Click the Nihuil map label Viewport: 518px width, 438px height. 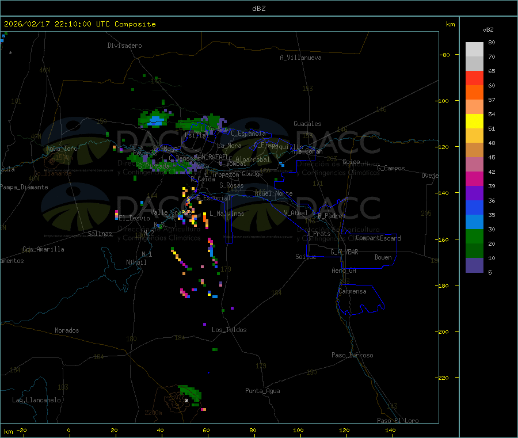click(136, 262)
